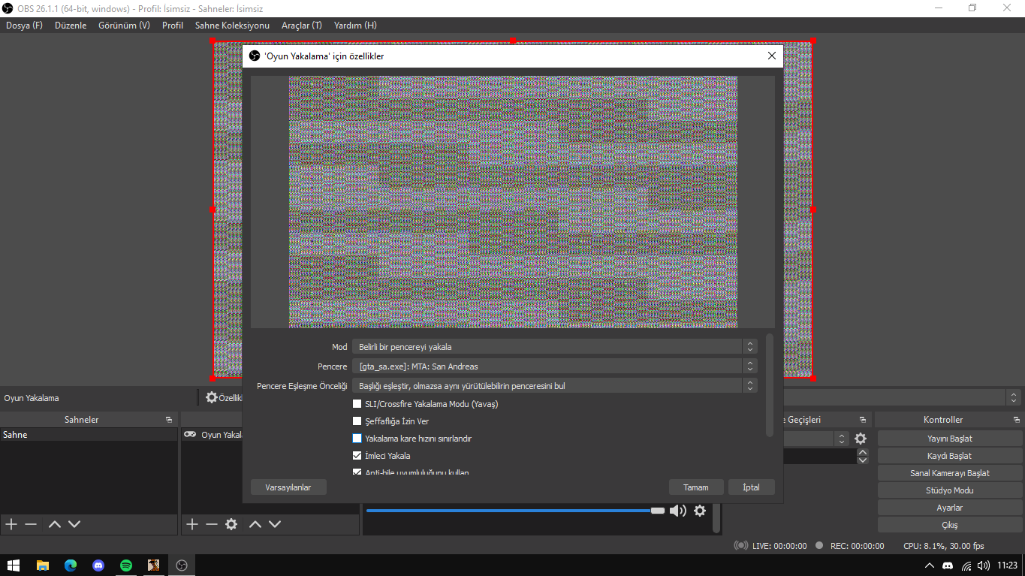Viewport: 1025px width, 576px height.
Task: Open source properties gear in Sources toolbar
Action: [231, 524]
